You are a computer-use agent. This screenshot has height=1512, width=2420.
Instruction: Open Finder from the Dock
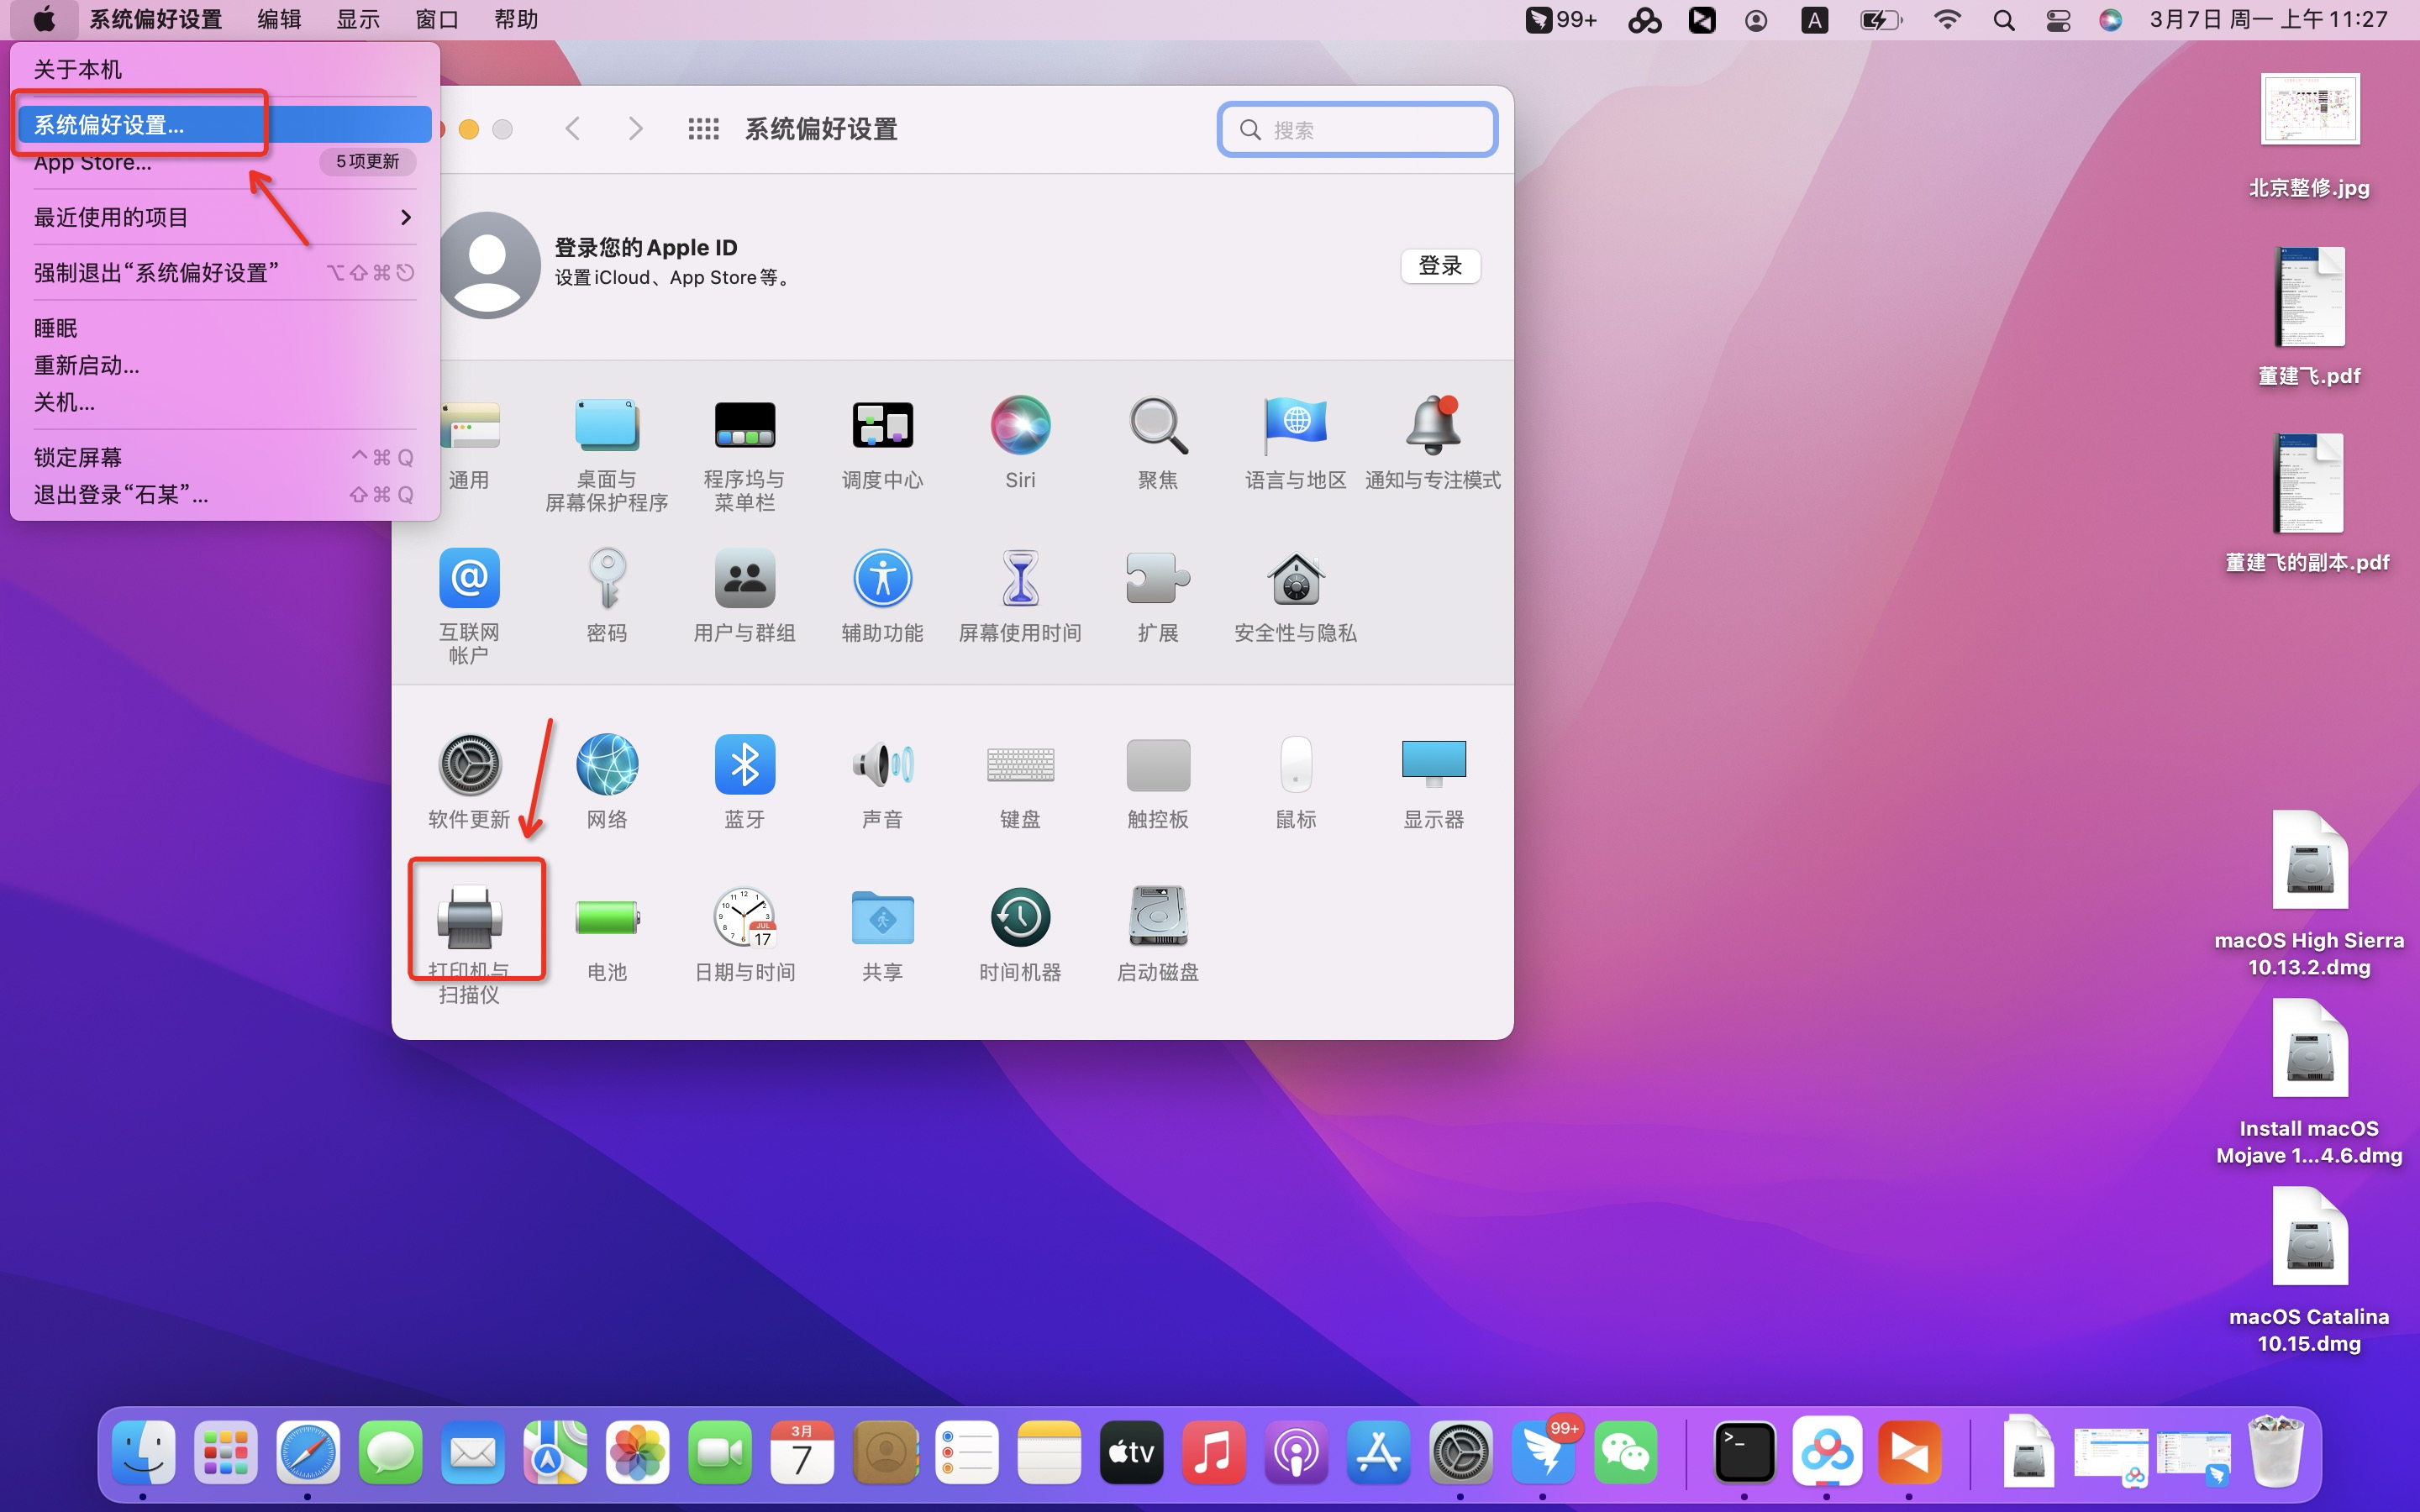[x=143, y=1451]
